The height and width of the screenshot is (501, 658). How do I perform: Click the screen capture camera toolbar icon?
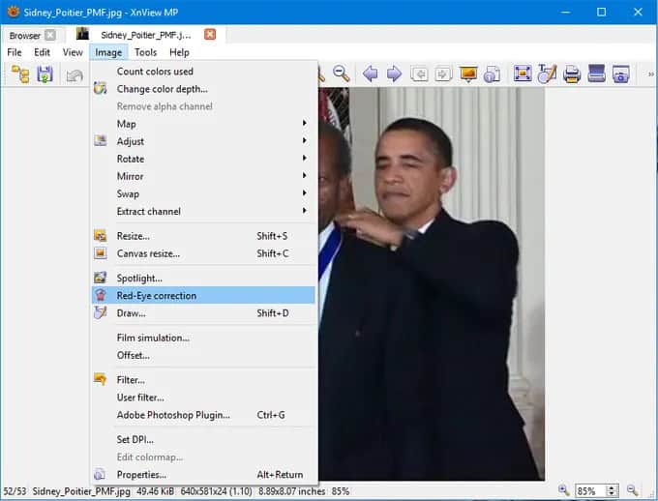pyautogui.click(x=620, y=74)
